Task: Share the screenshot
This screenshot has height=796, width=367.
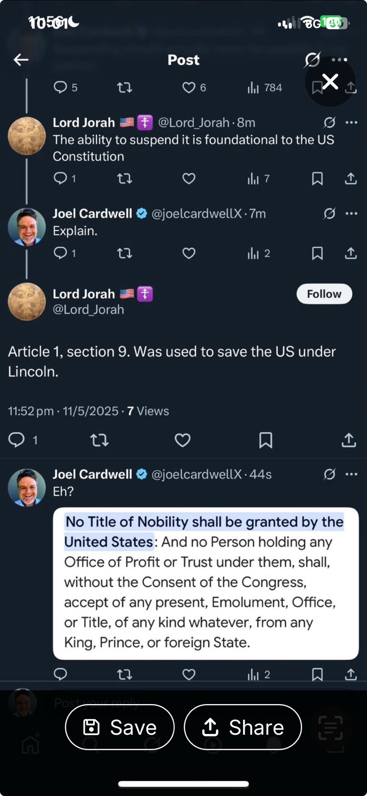Action: 243,727
